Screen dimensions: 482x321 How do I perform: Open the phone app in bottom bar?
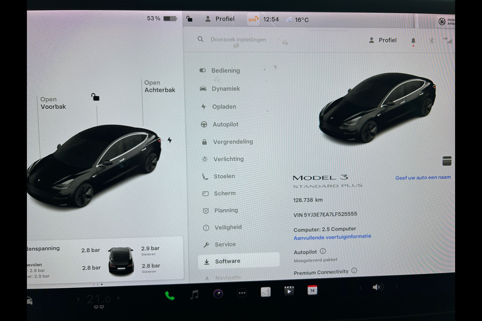pos(170,295)
